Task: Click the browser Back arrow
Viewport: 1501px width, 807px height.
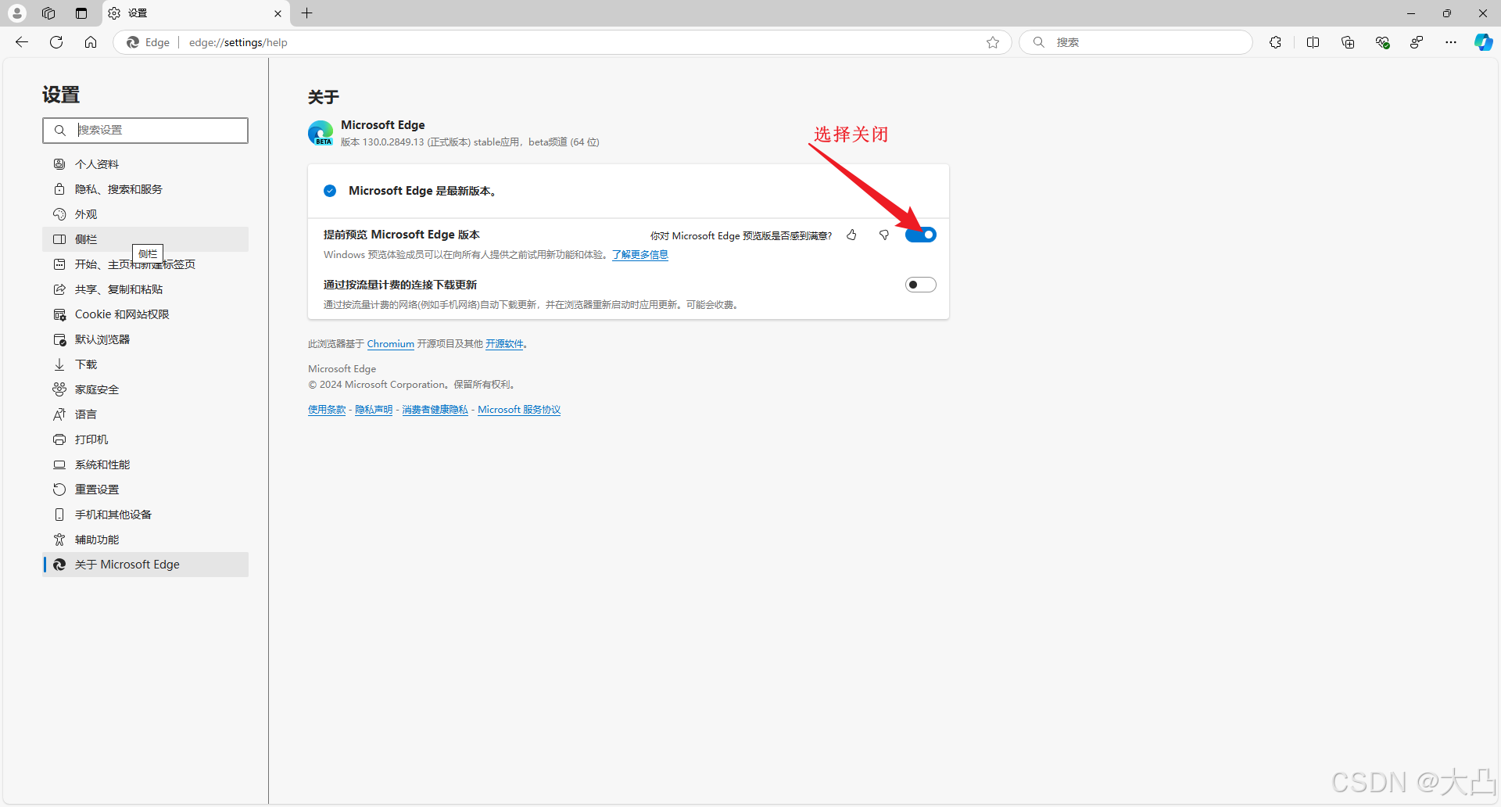Action: (22, 42)
